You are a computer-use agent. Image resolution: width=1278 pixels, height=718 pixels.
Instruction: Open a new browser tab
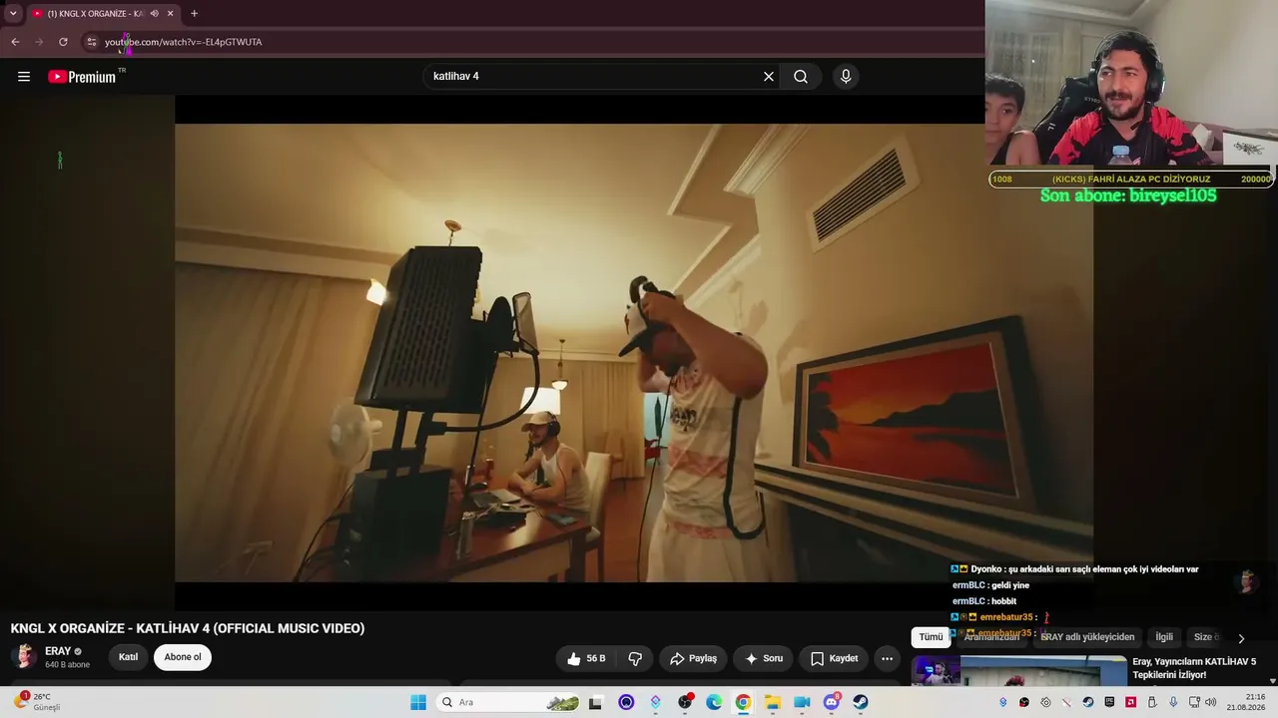[194, 14]
